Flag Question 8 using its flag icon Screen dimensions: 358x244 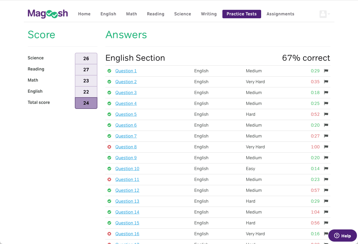point(326,147)
